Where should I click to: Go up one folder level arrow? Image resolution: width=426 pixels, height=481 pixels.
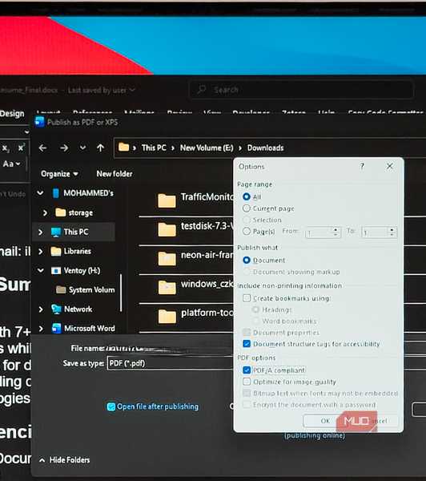tap(100, 148)
